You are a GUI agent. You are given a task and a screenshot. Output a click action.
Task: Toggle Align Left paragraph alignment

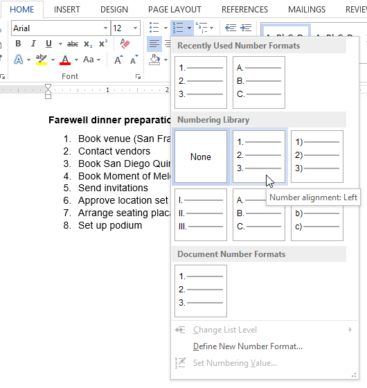coord(154,44)
